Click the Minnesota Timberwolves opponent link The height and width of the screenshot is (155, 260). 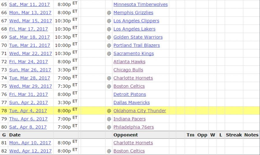point(140,5)
